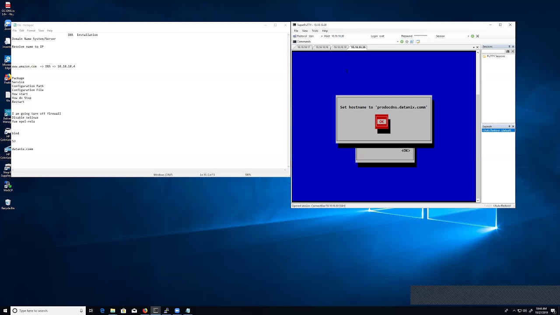Open Tools menu in SuperPuTTY
560x315 pixels.
tap(315, 31)
